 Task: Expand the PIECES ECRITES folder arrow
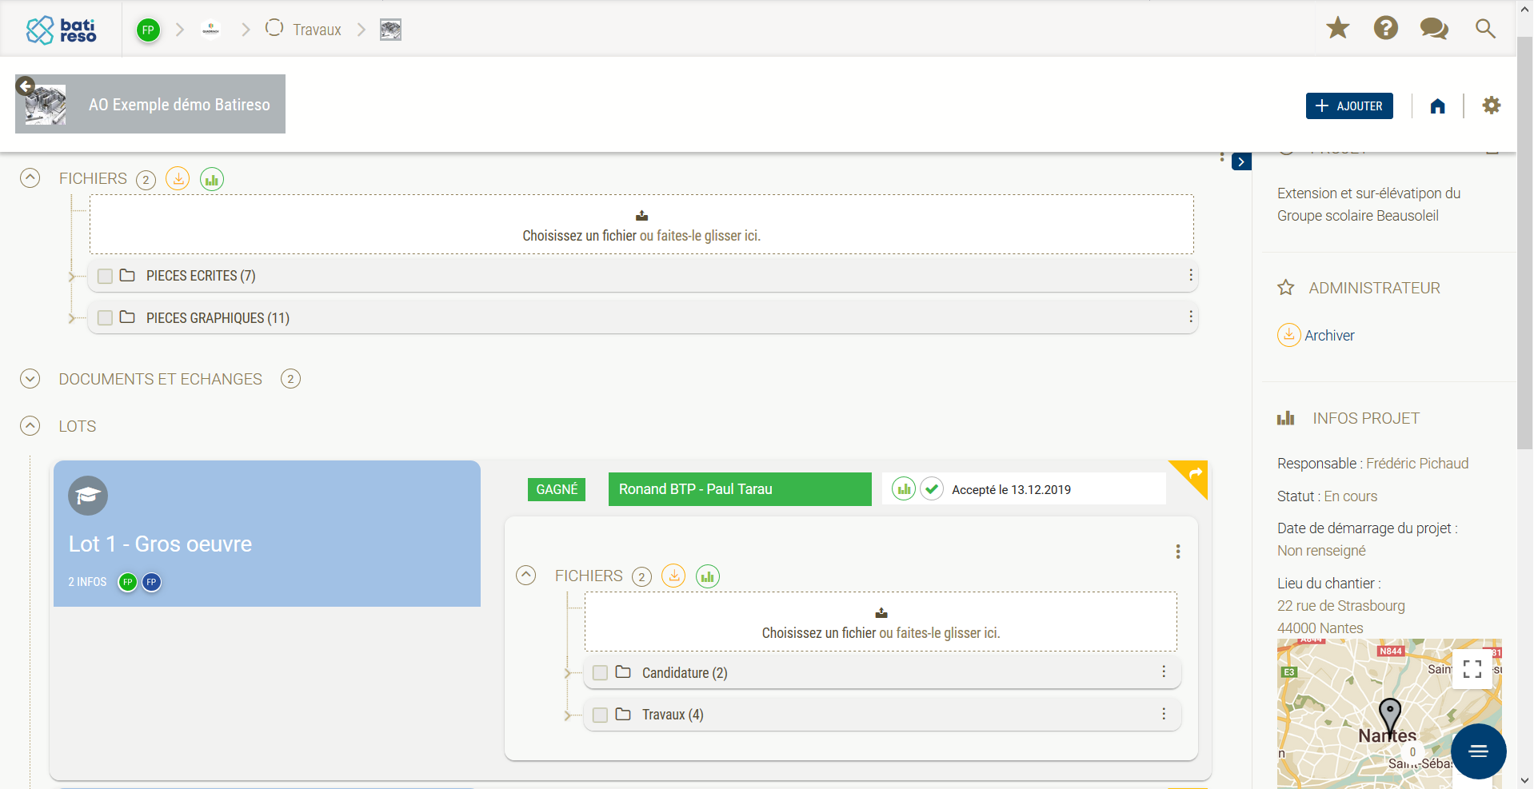(72, 277)
